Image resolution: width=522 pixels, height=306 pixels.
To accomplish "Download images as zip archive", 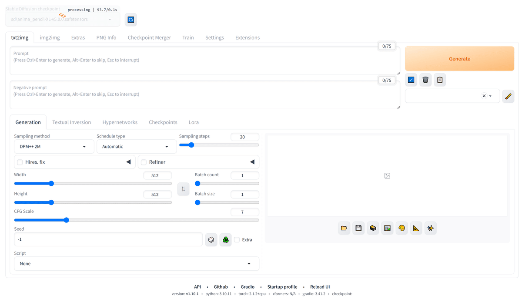I will pos(373,228).
